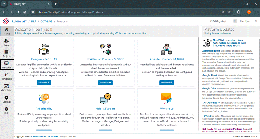This screenshot has height=139, width=260.
Task: Close the Robility AI tab
Action: pos(49,4)
